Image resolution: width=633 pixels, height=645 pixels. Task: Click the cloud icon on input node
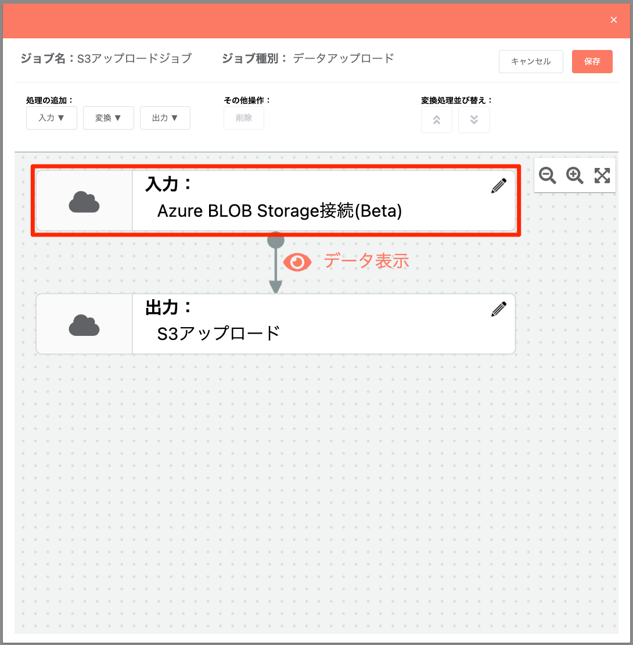tap(84, 202)
